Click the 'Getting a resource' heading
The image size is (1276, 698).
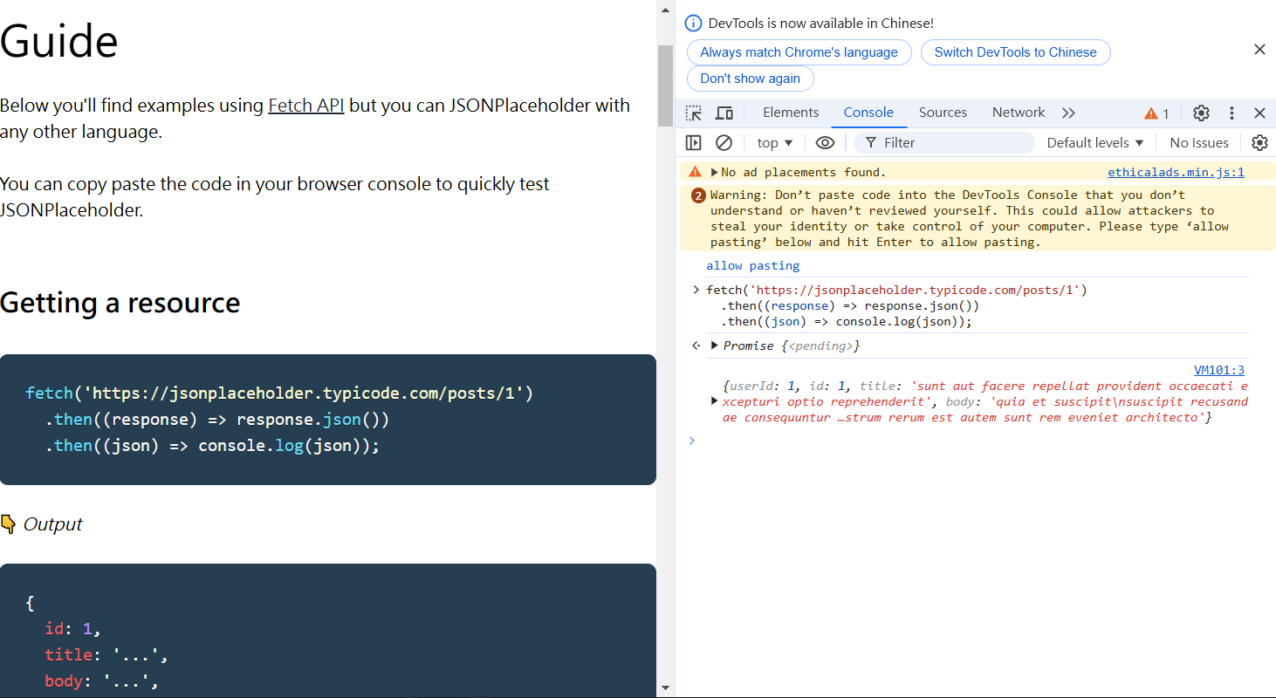pyautogui.click(x=120, y=303)
